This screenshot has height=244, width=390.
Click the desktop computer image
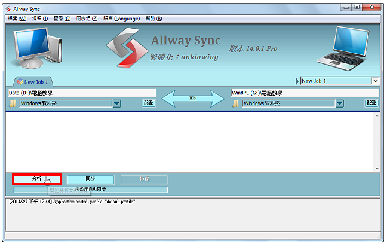click(x=38, y=48)
